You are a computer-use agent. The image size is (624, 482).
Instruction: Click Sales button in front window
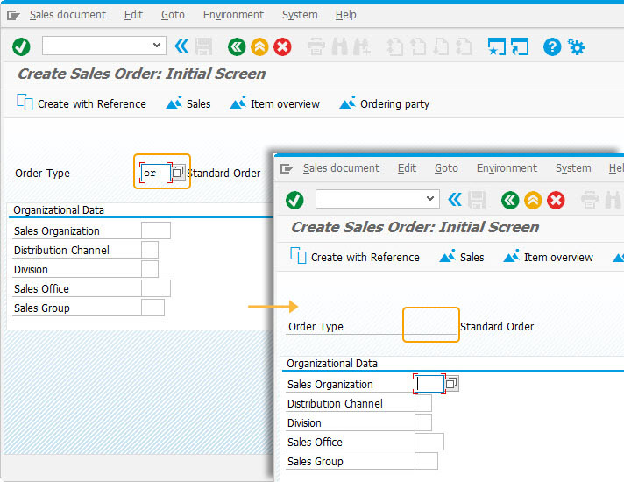click(x=462, y=256)
